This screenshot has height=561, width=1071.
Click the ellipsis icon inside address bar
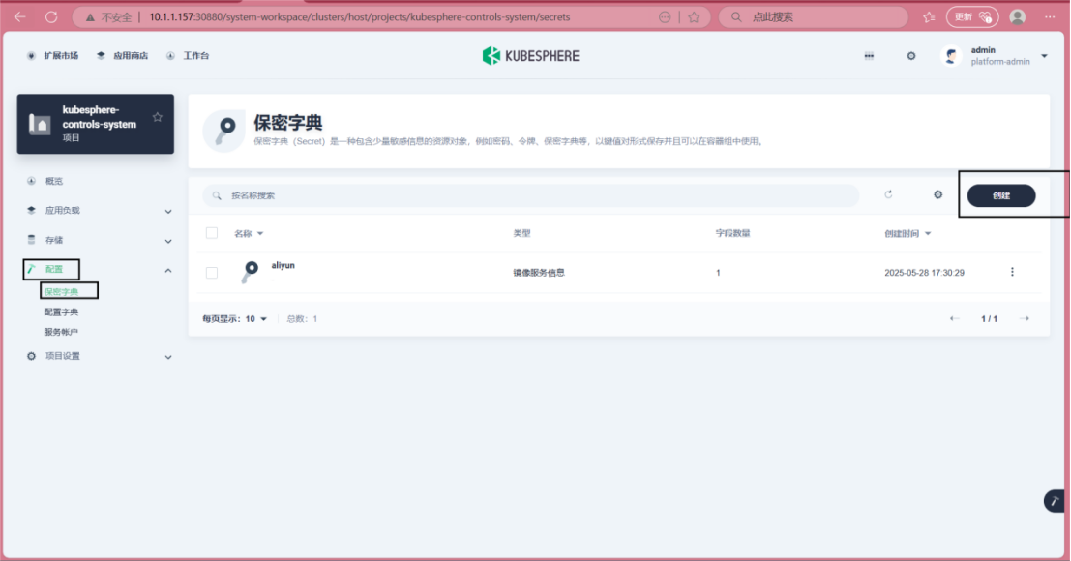(x=665, y=17)
